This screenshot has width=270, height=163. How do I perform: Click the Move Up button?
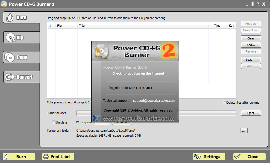pyautogui.click(x=251, y=24)
